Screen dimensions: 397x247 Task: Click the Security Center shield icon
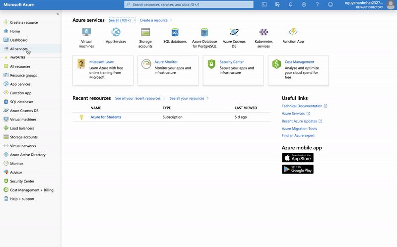(211, 64)
